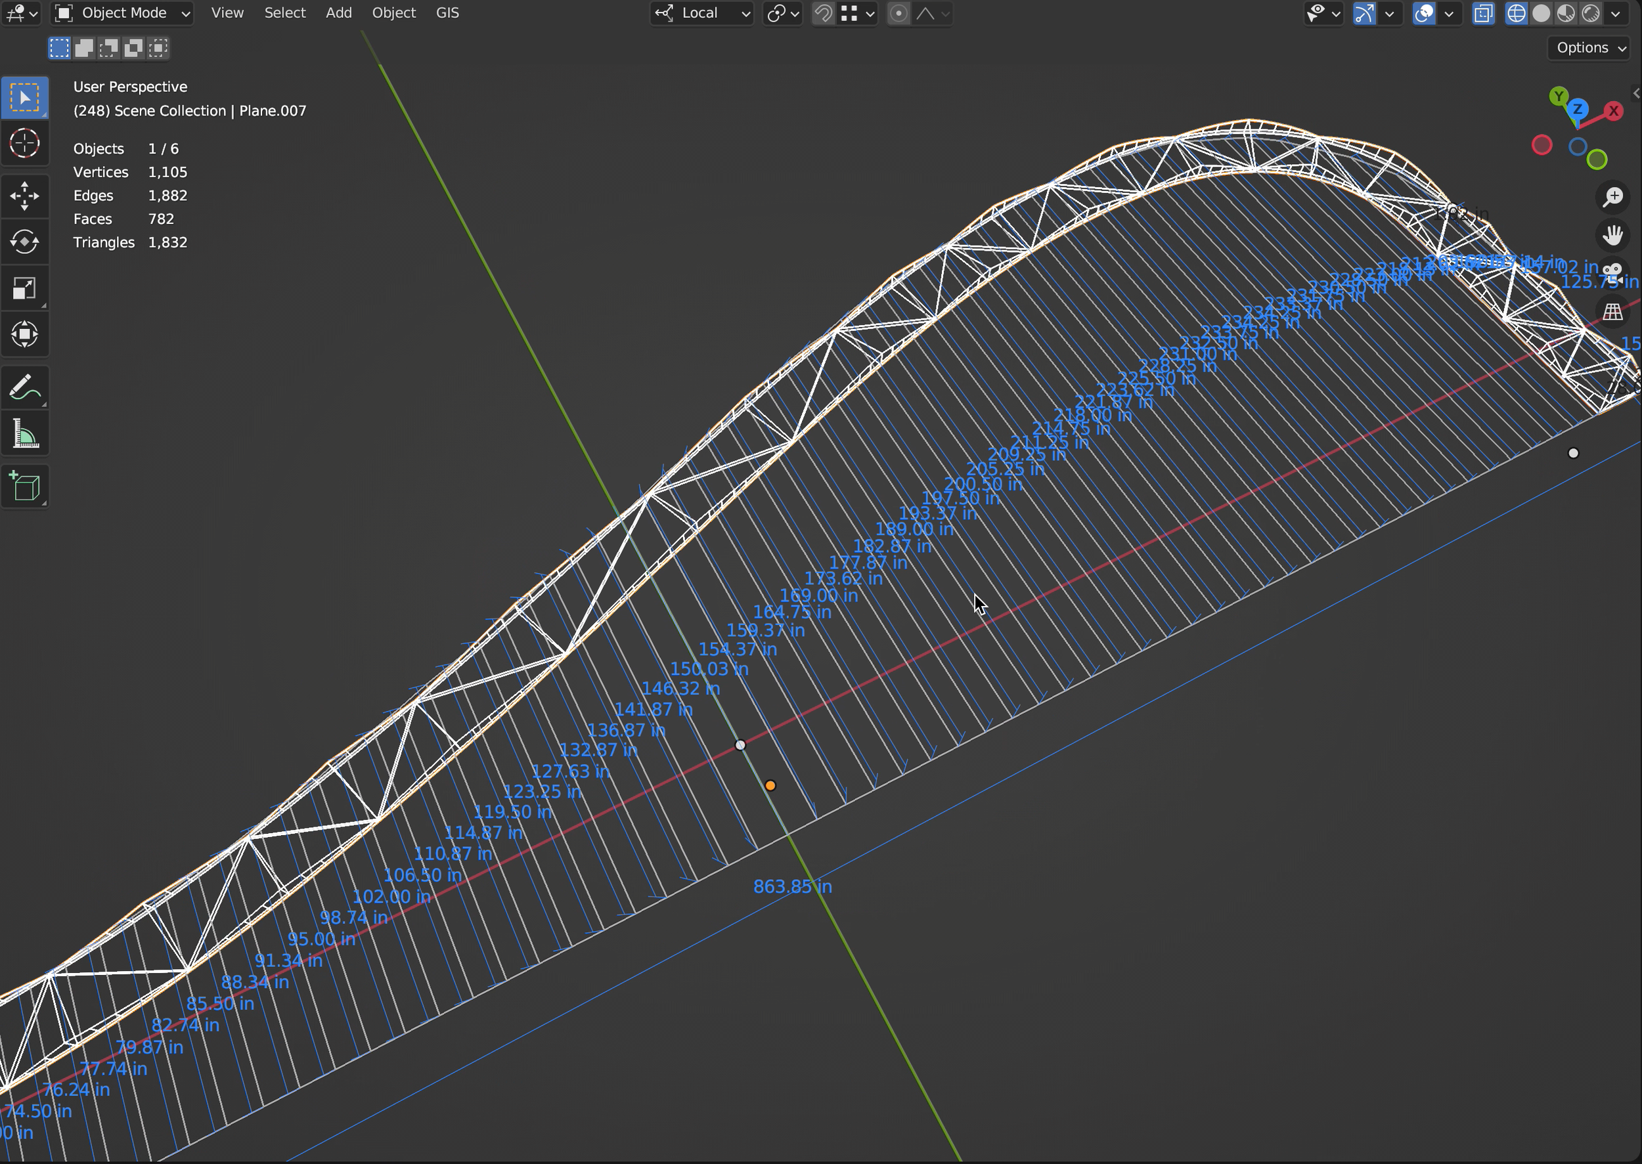The height and width of the screenshot is (1164, 1642).
Task: Toggle snapping magnet
Action: pos(823,13)
